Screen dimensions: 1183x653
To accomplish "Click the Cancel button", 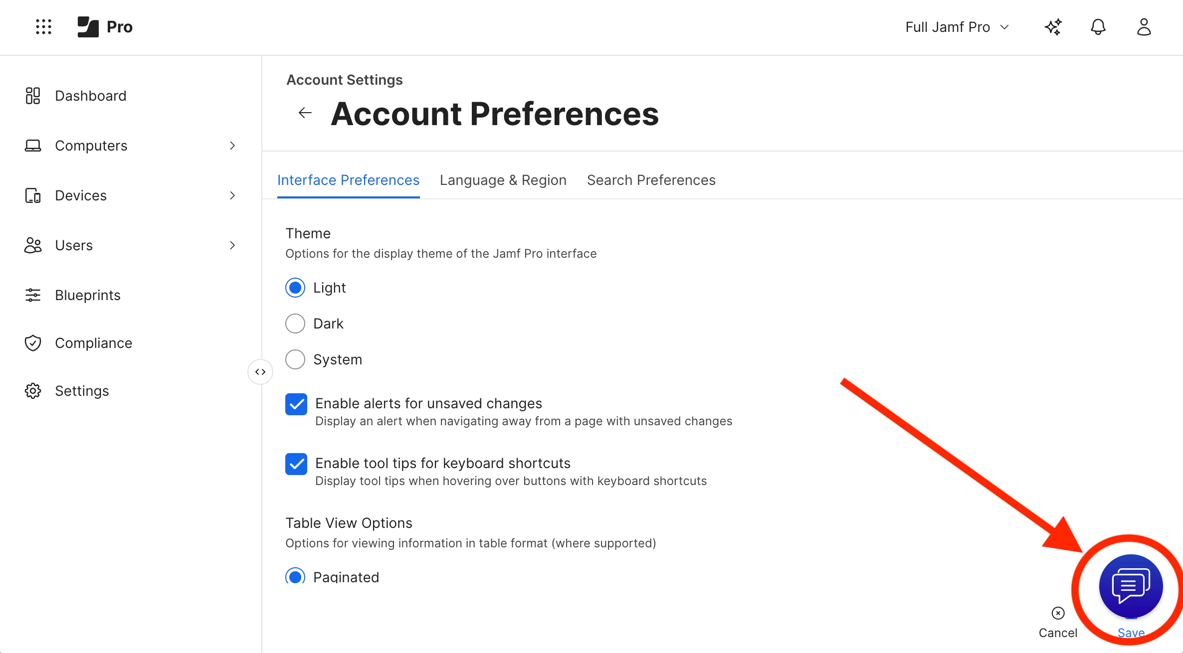I will point(1057,622).
